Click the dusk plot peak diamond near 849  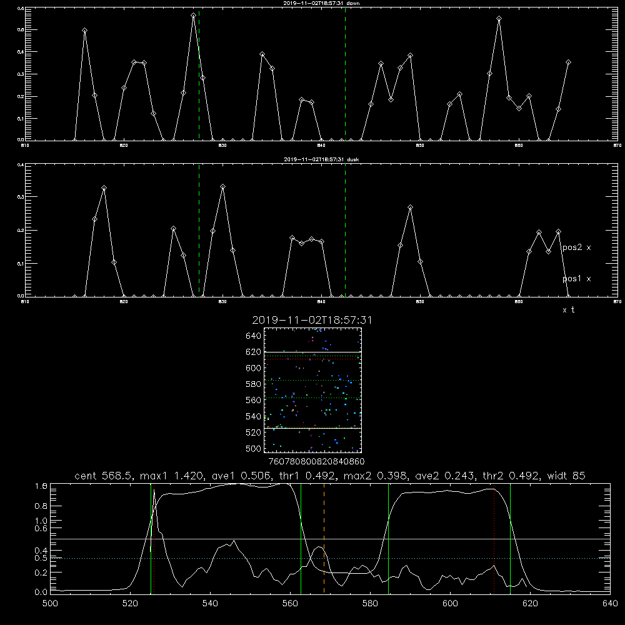pos(410,207)
